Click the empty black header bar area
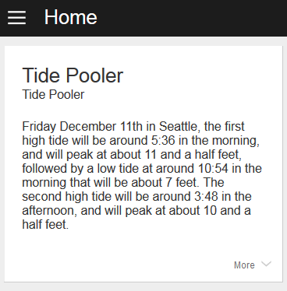Image resolution: width=287 pixels, height=291 pixels. tap(193, 18)
